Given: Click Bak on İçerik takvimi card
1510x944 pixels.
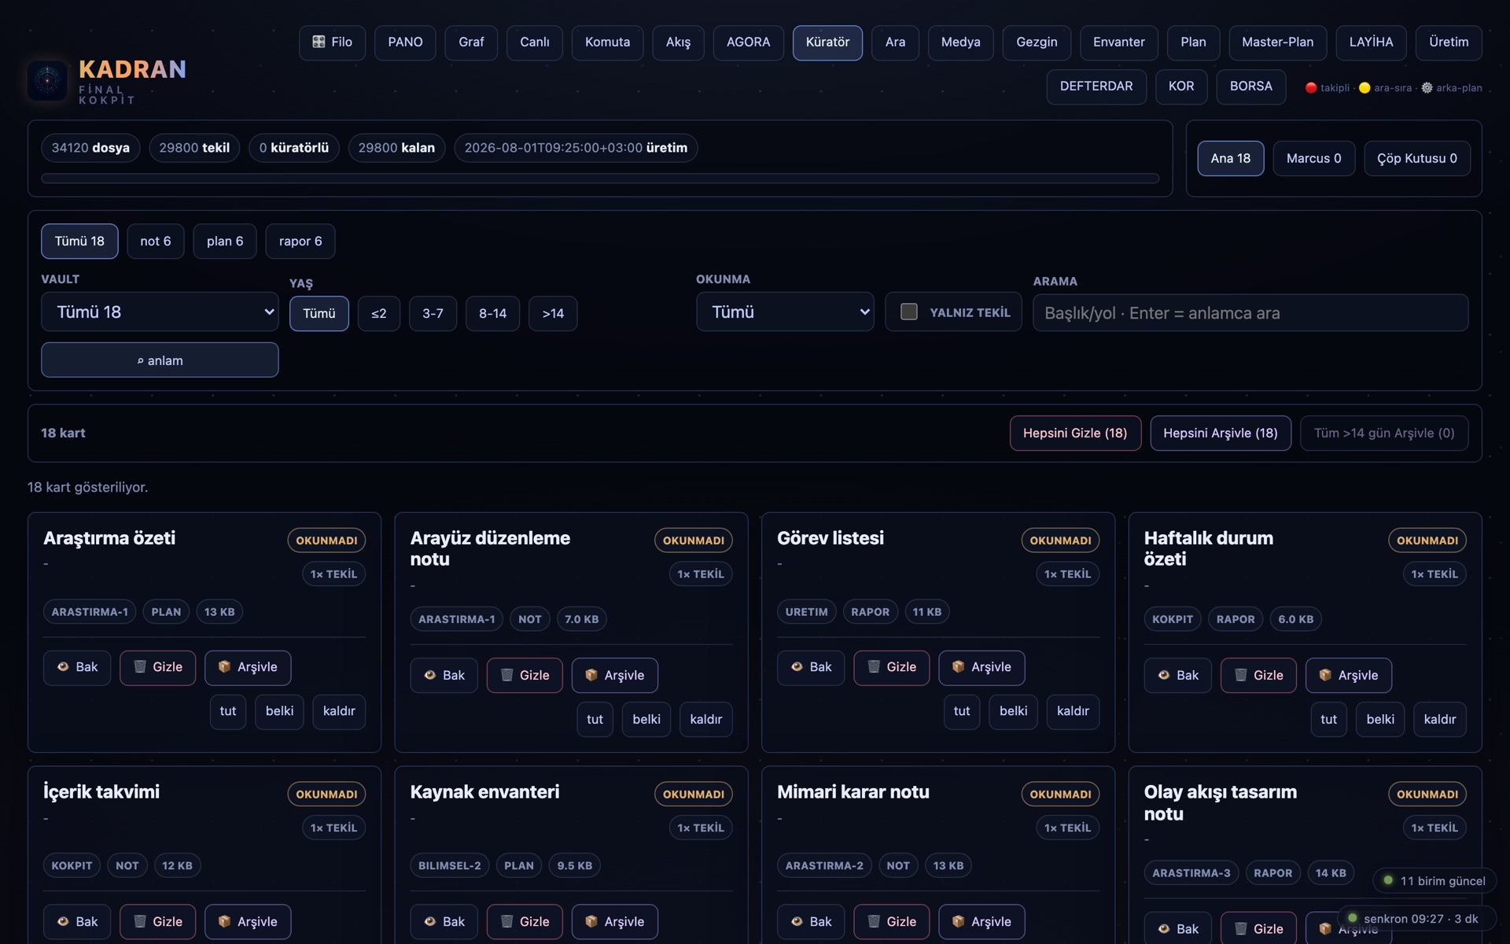Looking at the screenshot, I should click(x=77, y=922).
